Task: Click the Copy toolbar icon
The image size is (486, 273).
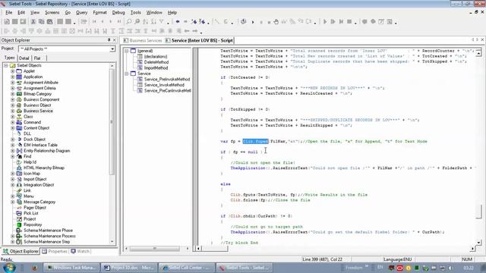Action: click(x=41, y=22)
